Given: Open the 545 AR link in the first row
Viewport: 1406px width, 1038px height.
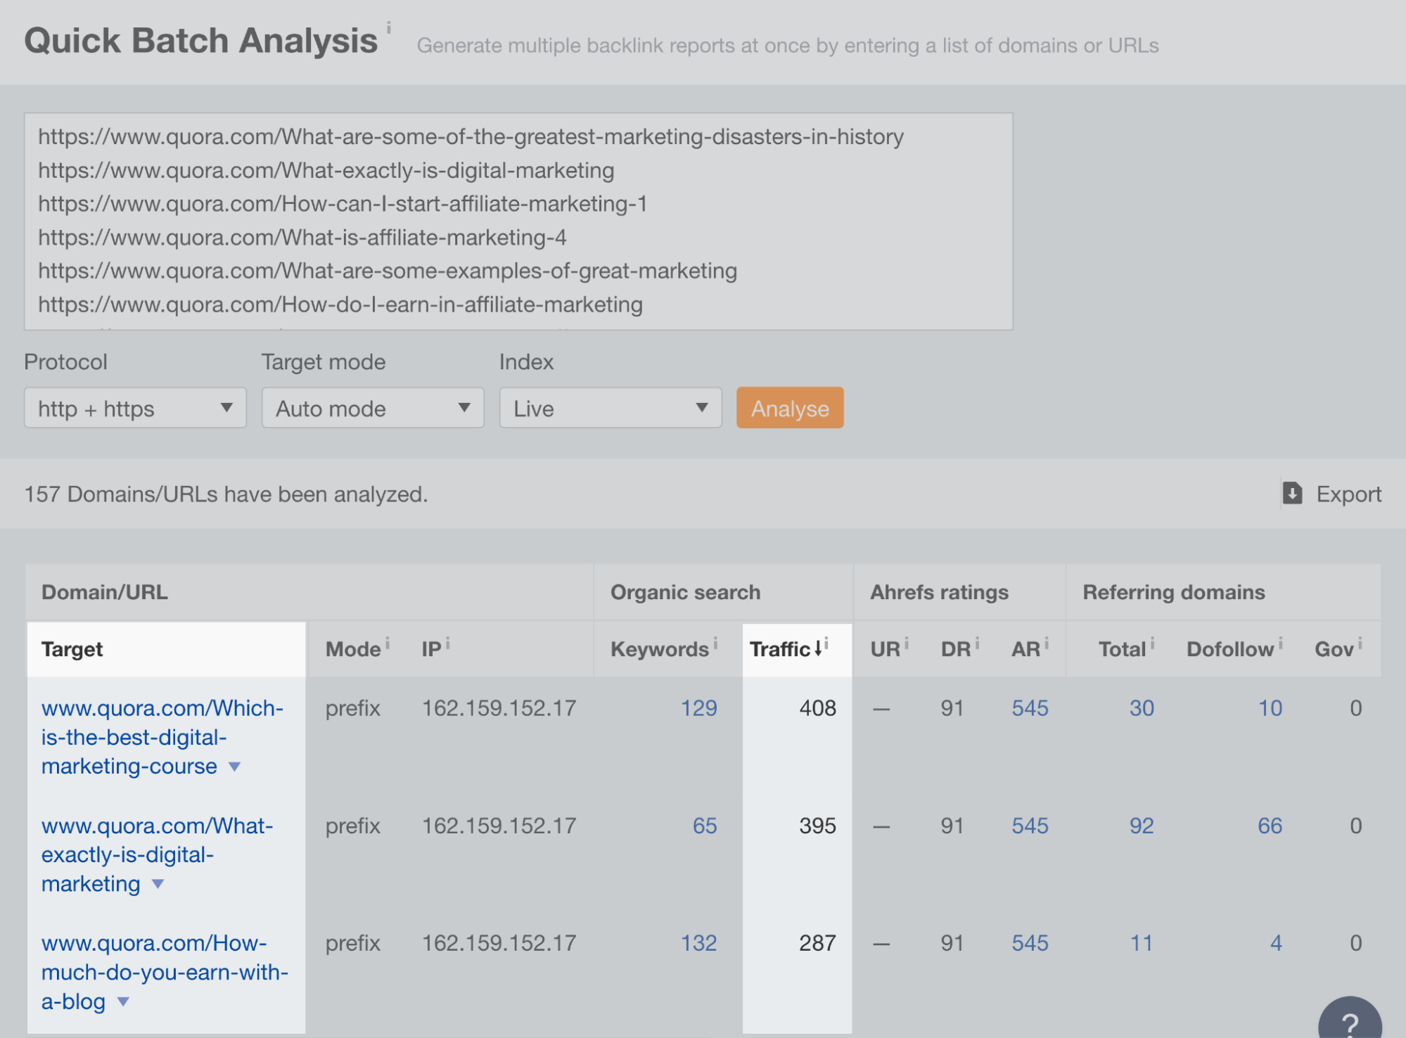Looking at the screenshot, I should (x=1029, y=708).
